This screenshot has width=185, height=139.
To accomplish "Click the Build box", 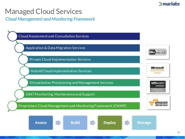I will (75, 122).
